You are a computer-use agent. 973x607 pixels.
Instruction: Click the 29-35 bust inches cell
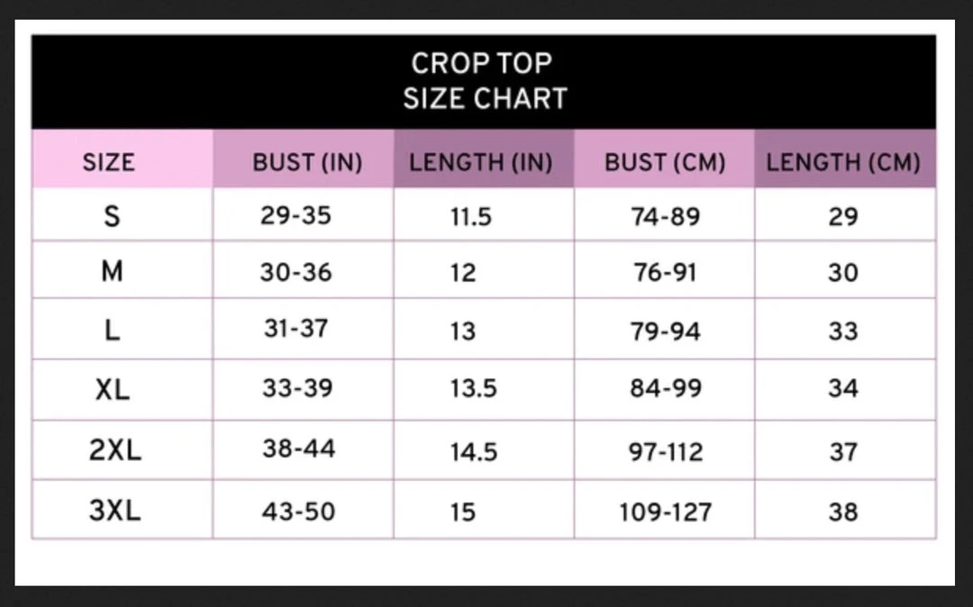click(x=296, y=216)
